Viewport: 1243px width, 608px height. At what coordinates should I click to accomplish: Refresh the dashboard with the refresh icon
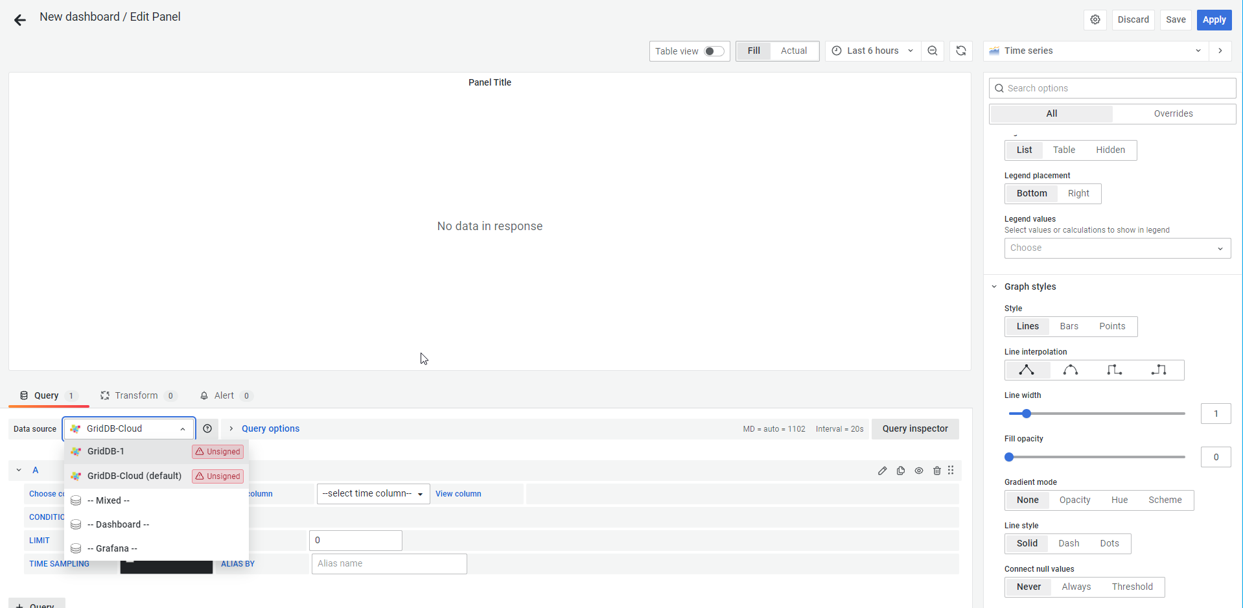pos(961,51)
